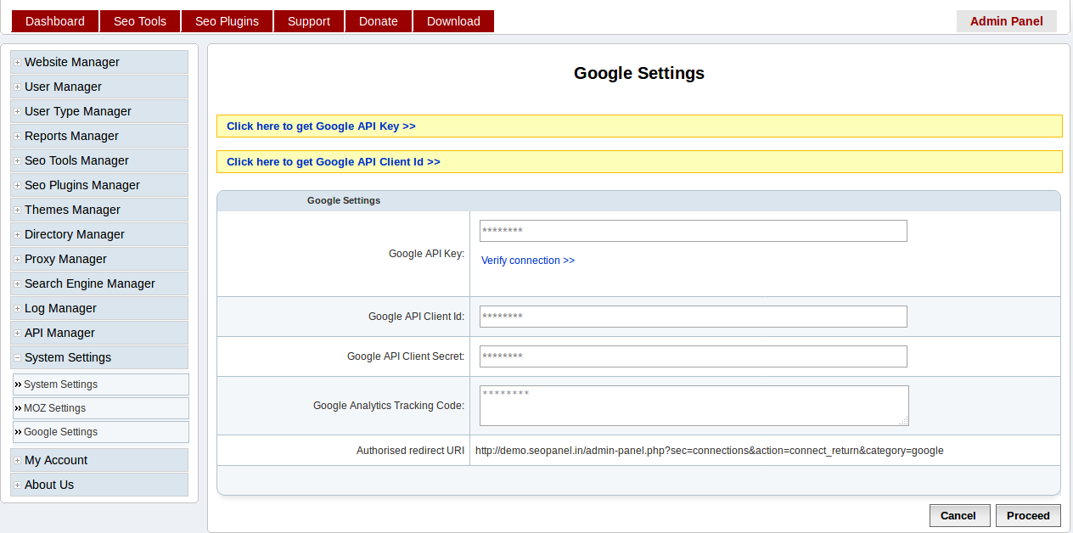
Task: Click the Admin Panel button
Action: (1007, 21)
